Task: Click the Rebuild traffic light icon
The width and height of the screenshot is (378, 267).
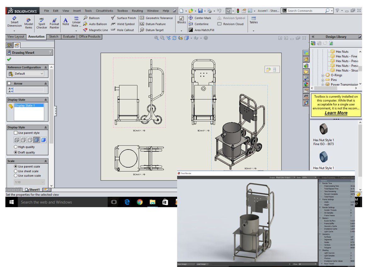Action: pyautogui.click(x=238, y=11)
